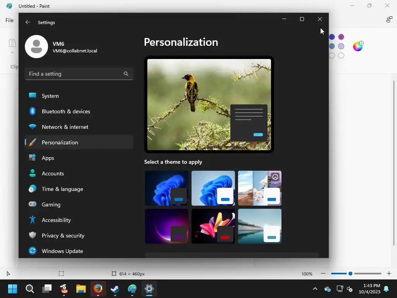Open Network & internet settings

(x=79, y=127)
